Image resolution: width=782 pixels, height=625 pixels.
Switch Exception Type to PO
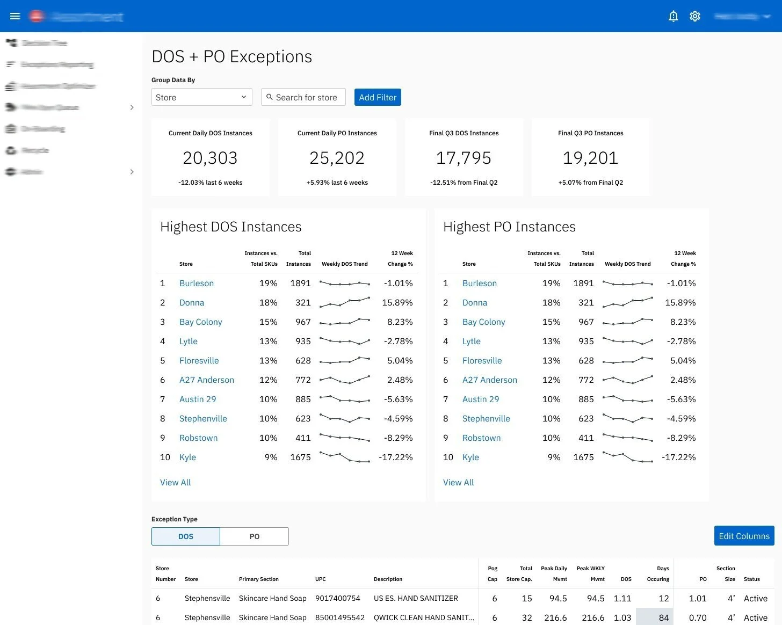[x=254, y=536]
